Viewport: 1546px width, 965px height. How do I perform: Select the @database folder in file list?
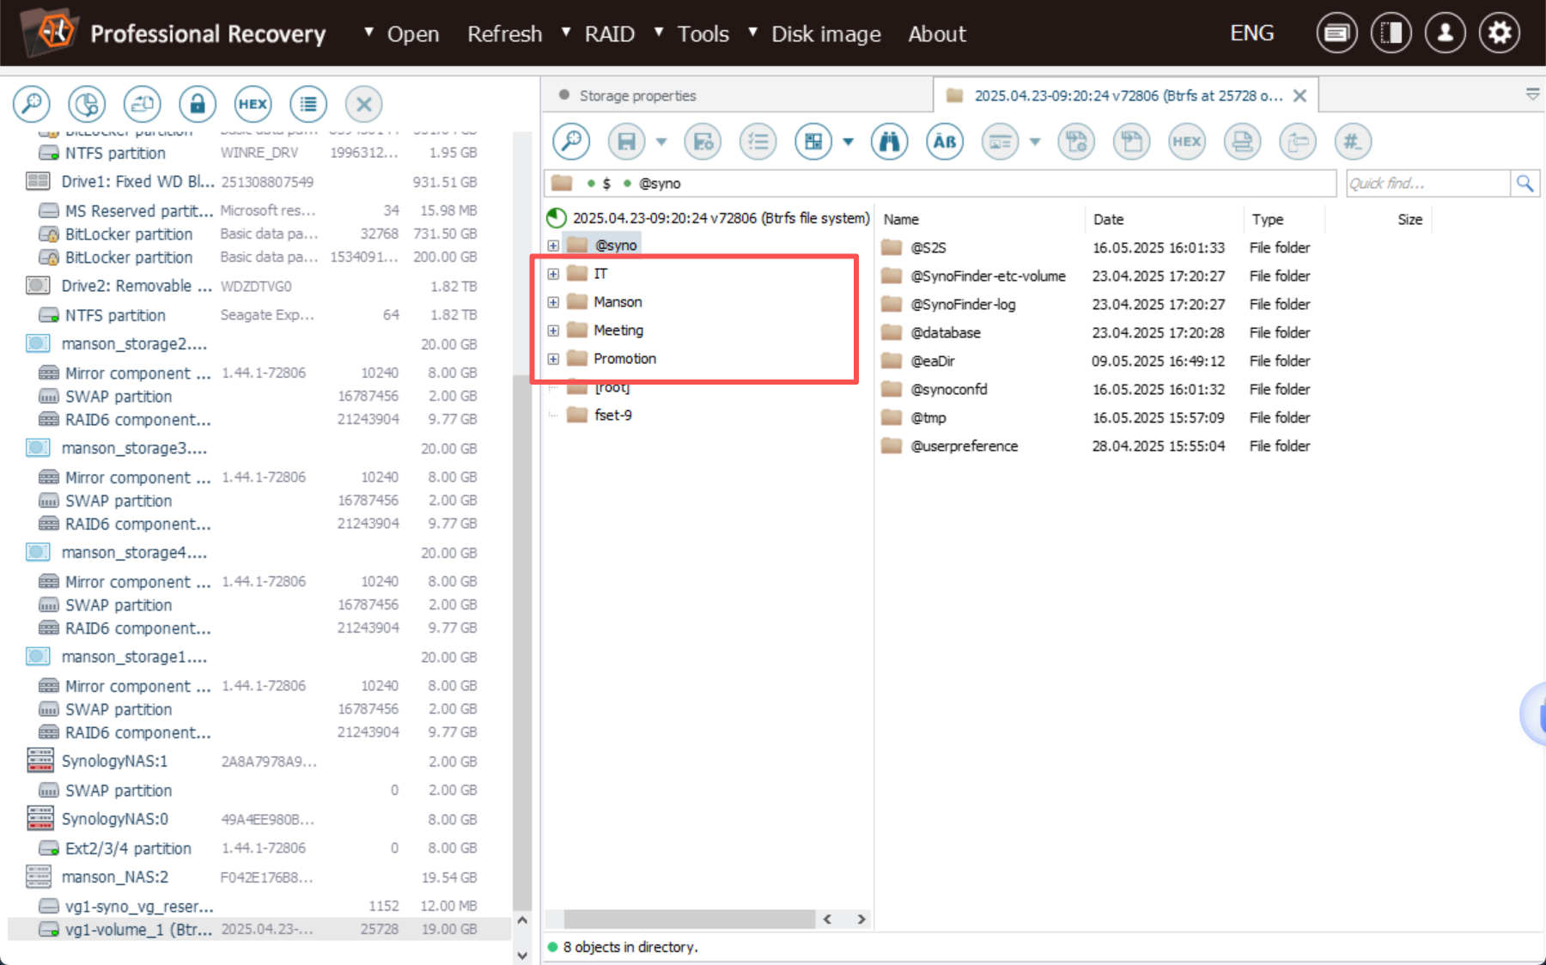coord(946,332)
